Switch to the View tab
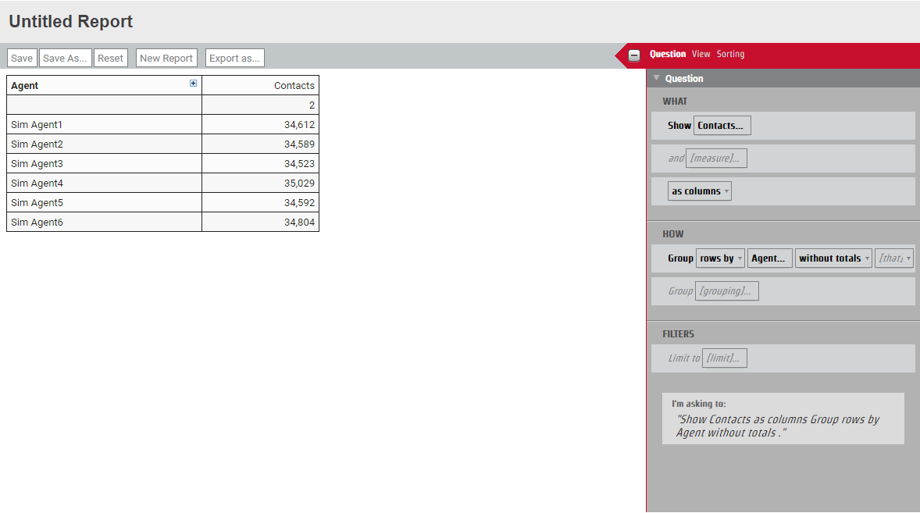920x513 pixels. 701,54
